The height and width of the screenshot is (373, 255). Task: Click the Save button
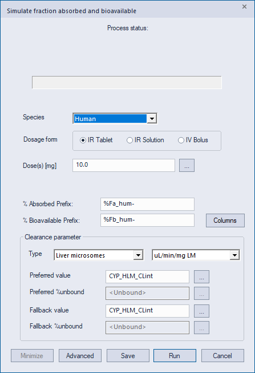pos(128,356)
